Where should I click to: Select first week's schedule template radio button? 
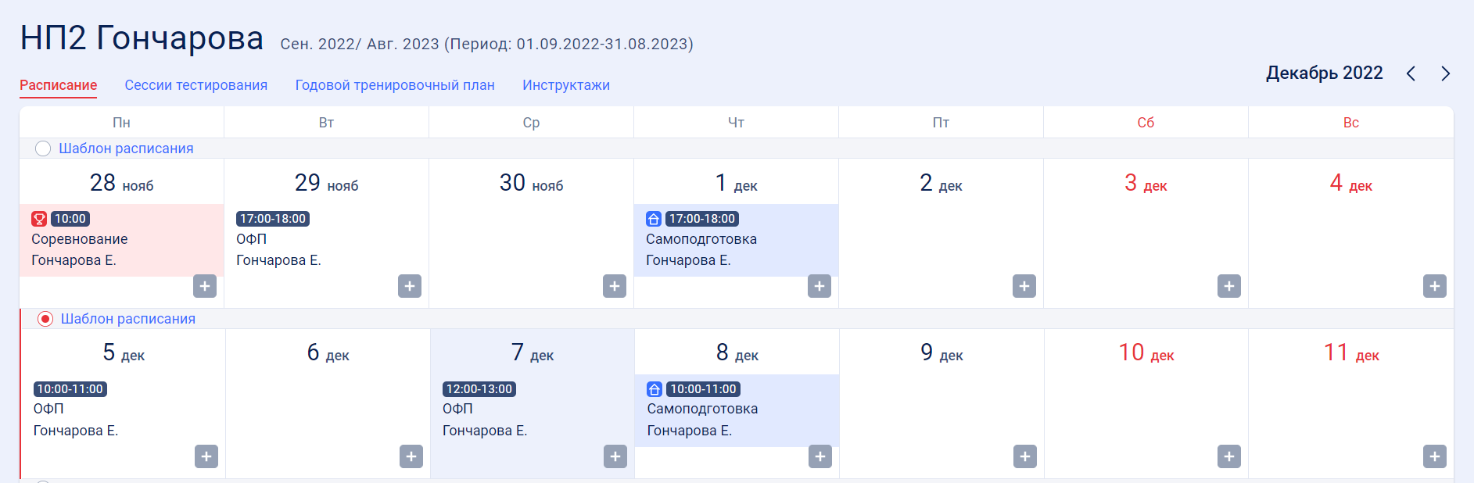tap(43, 148)
